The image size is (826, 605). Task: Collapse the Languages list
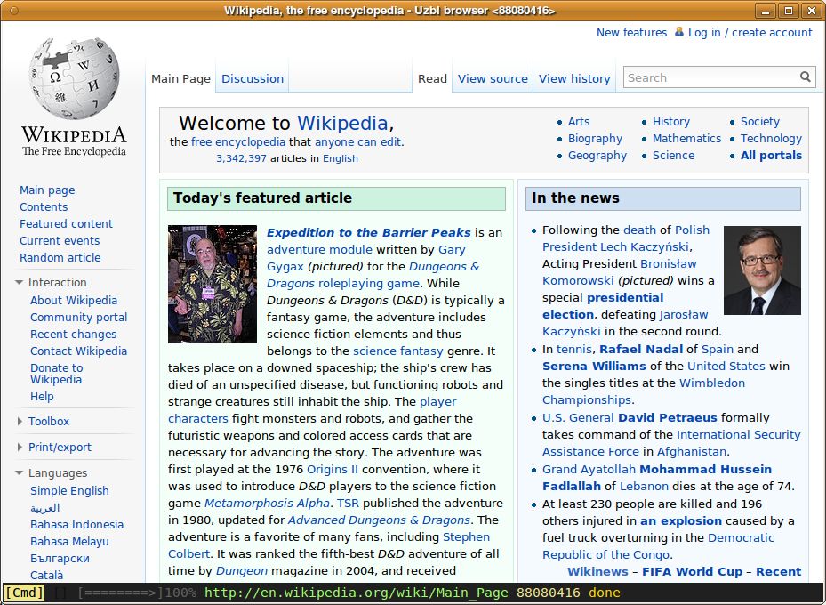(20, 472)
